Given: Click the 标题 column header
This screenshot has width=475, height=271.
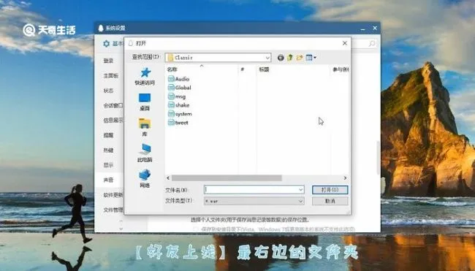Looking at the screenshot, I should (264, 69).
